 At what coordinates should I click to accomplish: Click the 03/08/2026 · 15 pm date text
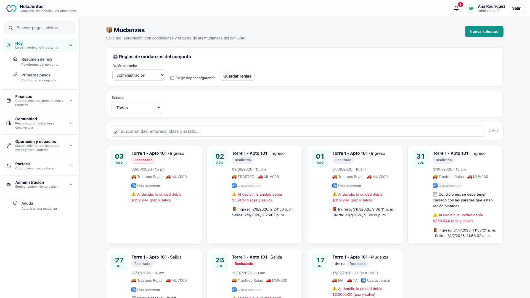point(149,169)
